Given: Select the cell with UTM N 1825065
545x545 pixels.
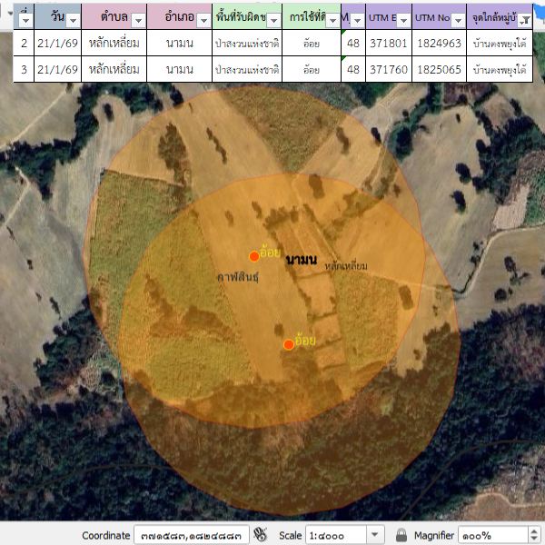Looking at the screenshot, I should (440, 69).
